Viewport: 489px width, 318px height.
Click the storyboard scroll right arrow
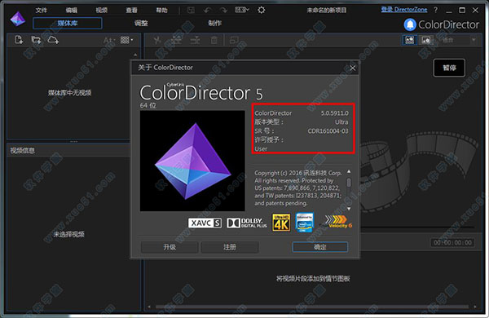[474, 307]
